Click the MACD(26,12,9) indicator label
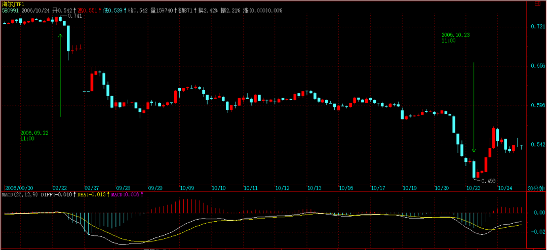 pos(20,194)
